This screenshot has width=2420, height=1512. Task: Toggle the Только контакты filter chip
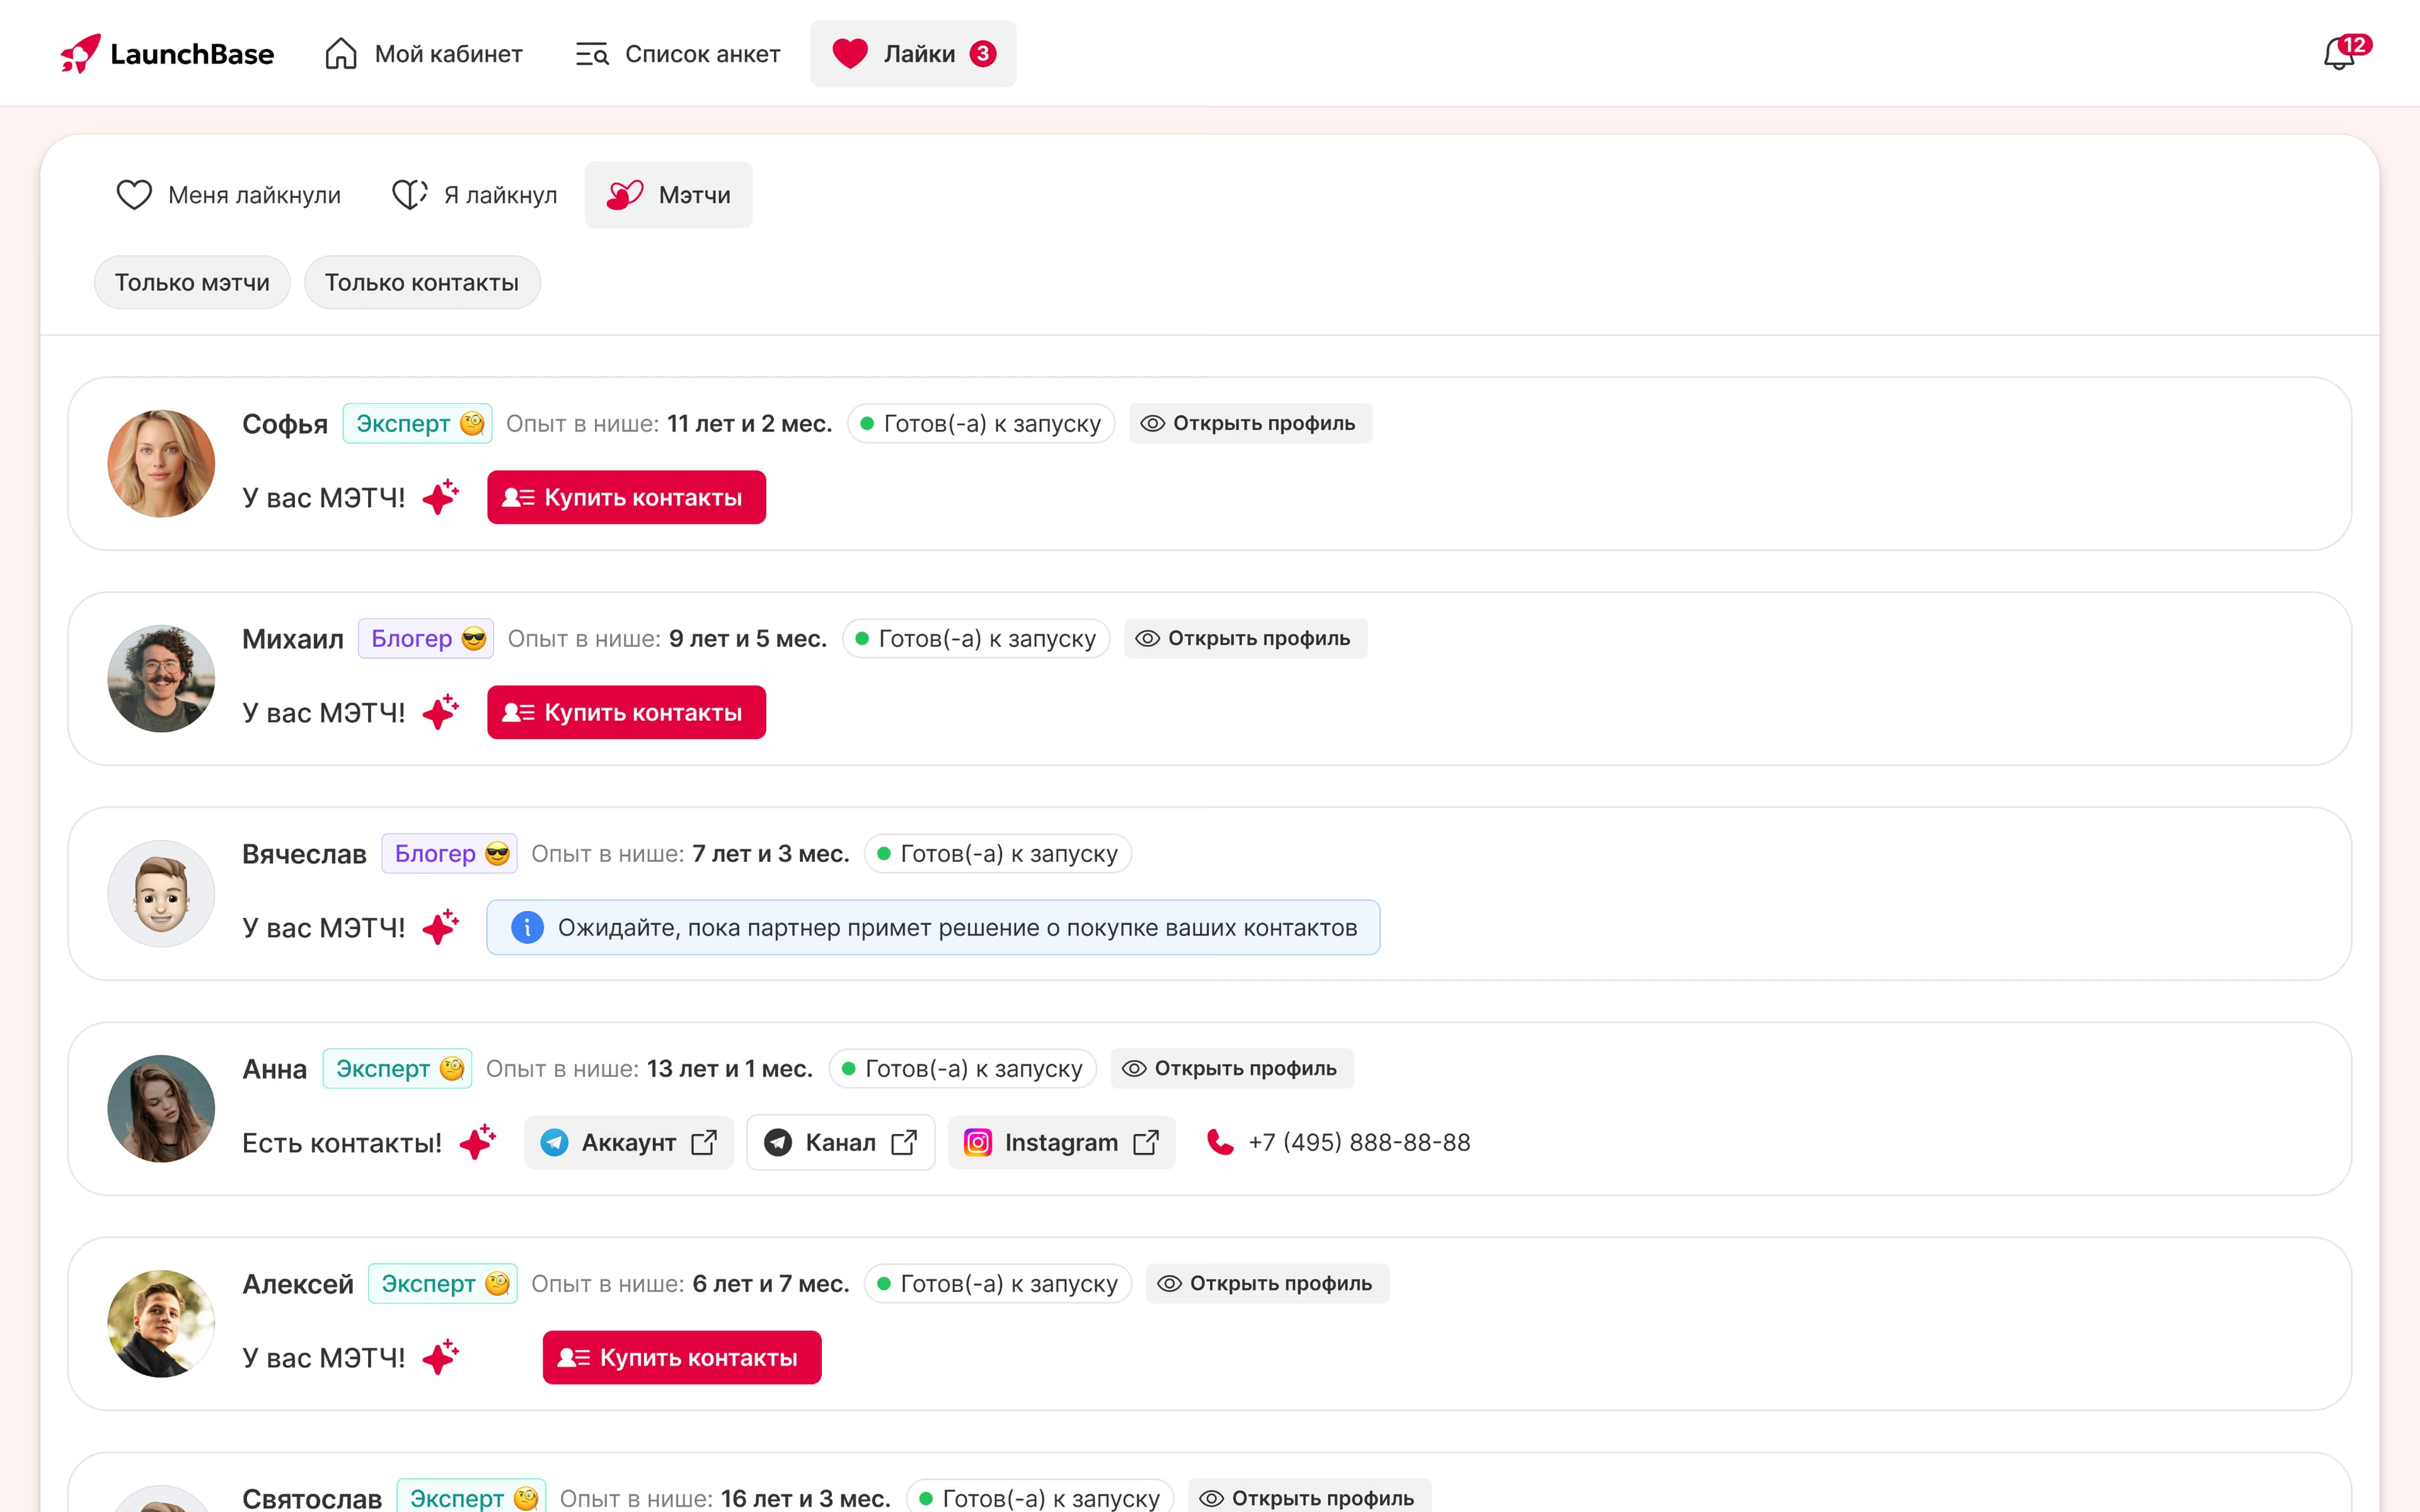(421, 283)
